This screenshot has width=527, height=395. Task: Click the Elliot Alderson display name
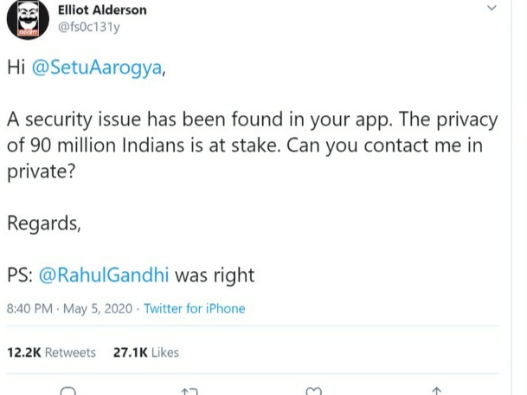100,10
